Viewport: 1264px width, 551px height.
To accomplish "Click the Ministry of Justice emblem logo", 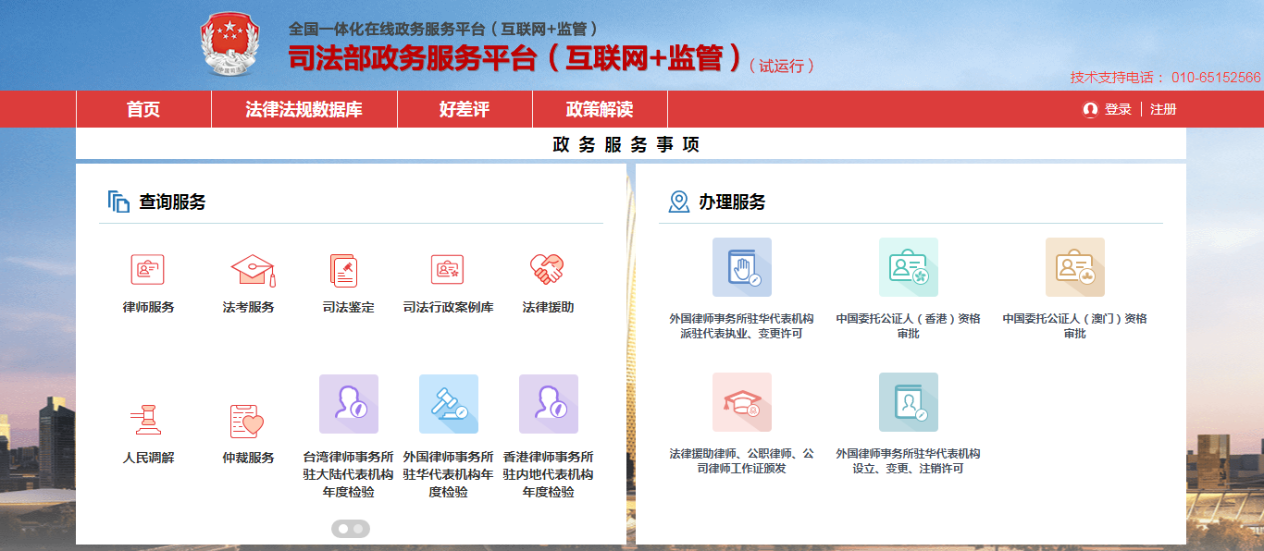I will (x=229, y=43).
